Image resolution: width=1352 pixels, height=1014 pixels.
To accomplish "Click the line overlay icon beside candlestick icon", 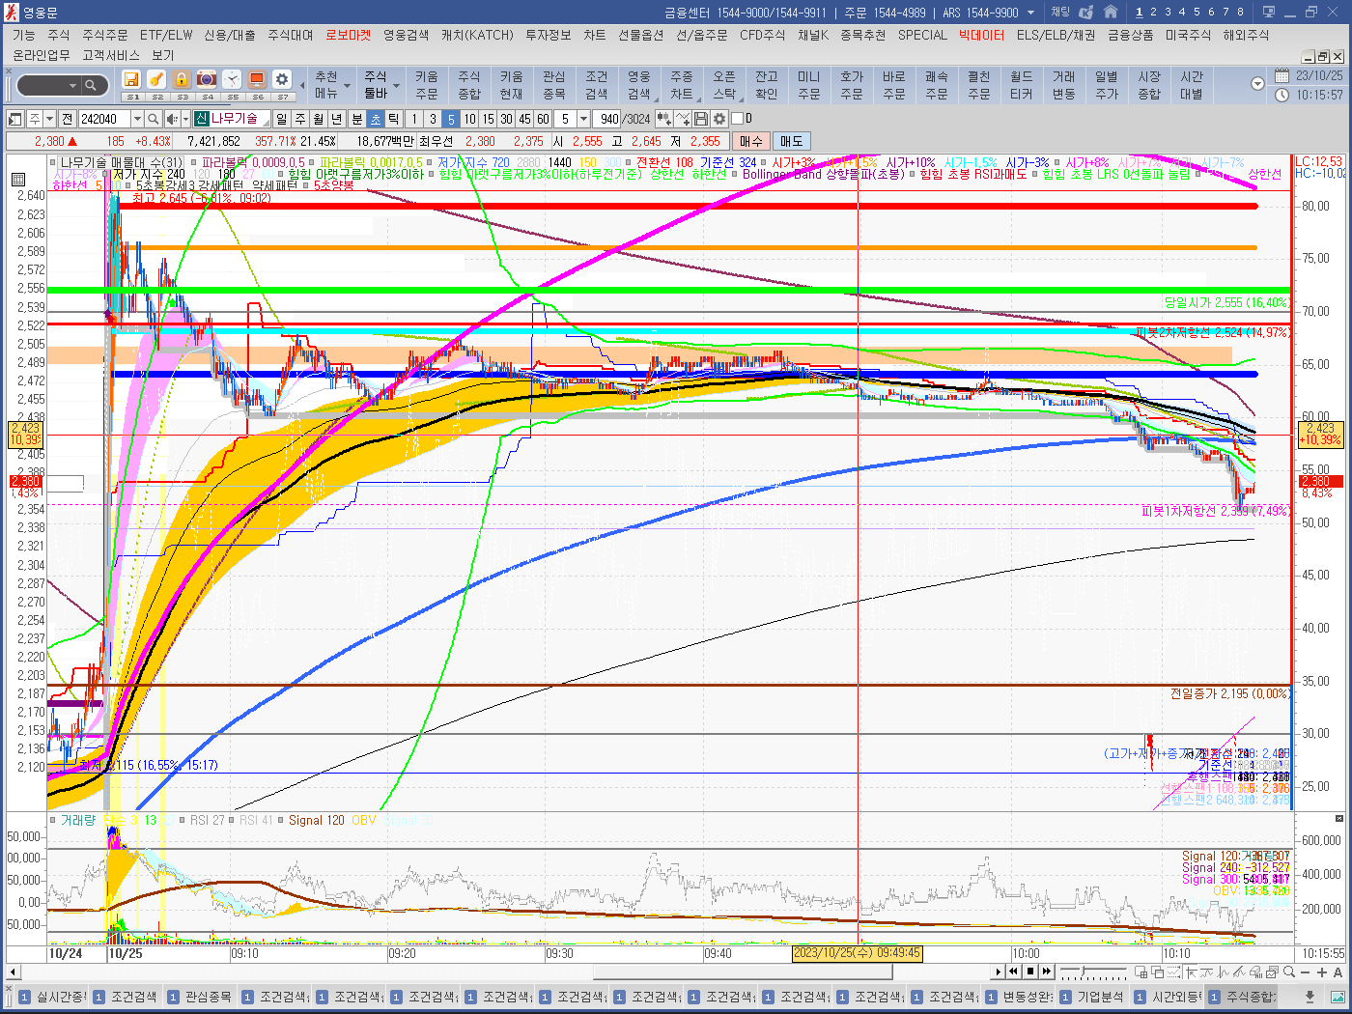I will point(683,119).
